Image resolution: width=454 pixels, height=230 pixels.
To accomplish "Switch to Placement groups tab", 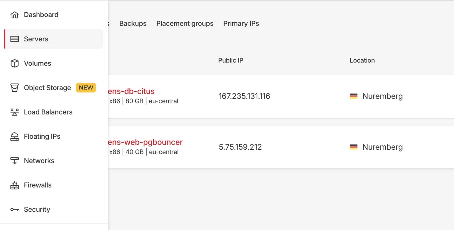I will pos(185,24).
